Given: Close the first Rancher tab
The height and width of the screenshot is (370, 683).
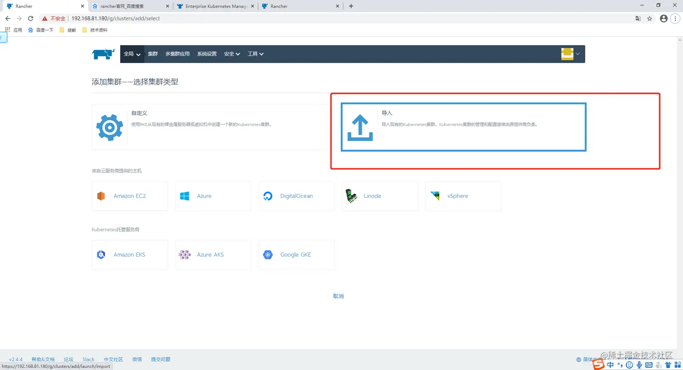Looking at the screenshot, I should (x=82, y=6).
